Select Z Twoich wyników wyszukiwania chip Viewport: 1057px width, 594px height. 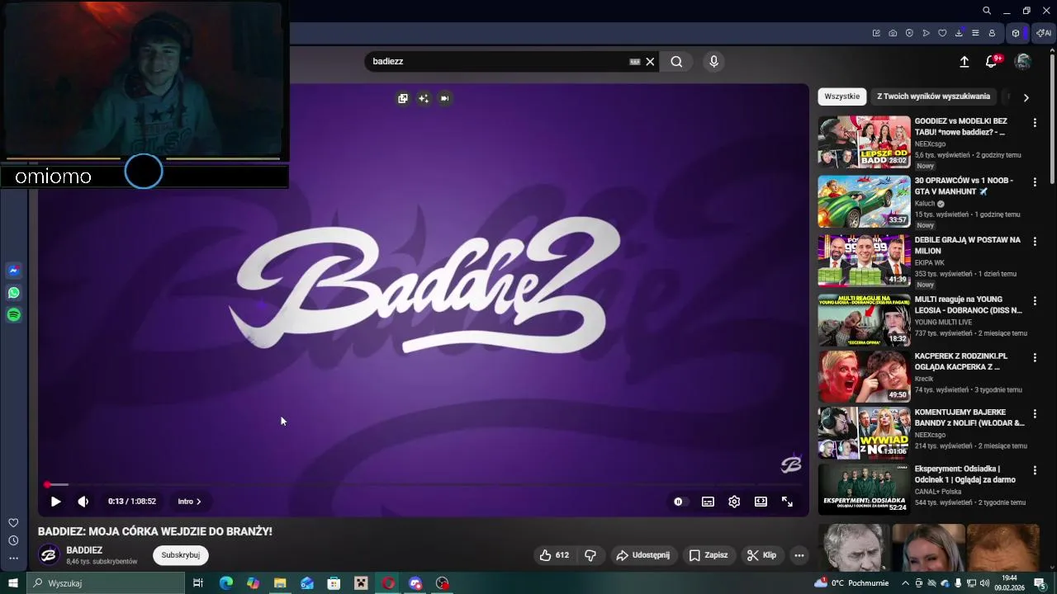click(x=933, y=97)
